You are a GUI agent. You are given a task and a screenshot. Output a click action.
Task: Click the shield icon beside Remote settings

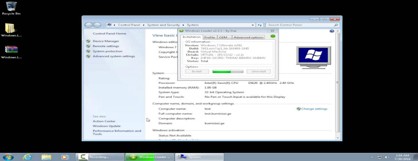pyautogui.click(x=88, y=46)
